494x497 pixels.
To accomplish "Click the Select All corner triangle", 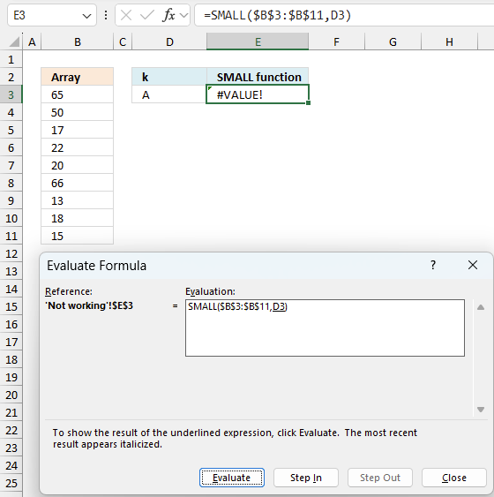I will point(14,41).
